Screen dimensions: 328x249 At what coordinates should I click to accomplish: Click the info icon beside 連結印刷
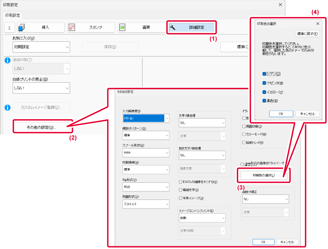[x=7, y=60]
